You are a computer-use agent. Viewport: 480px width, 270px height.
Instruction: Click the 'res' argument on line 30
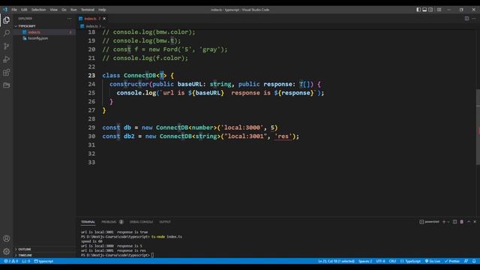click(x=283, y=136)
